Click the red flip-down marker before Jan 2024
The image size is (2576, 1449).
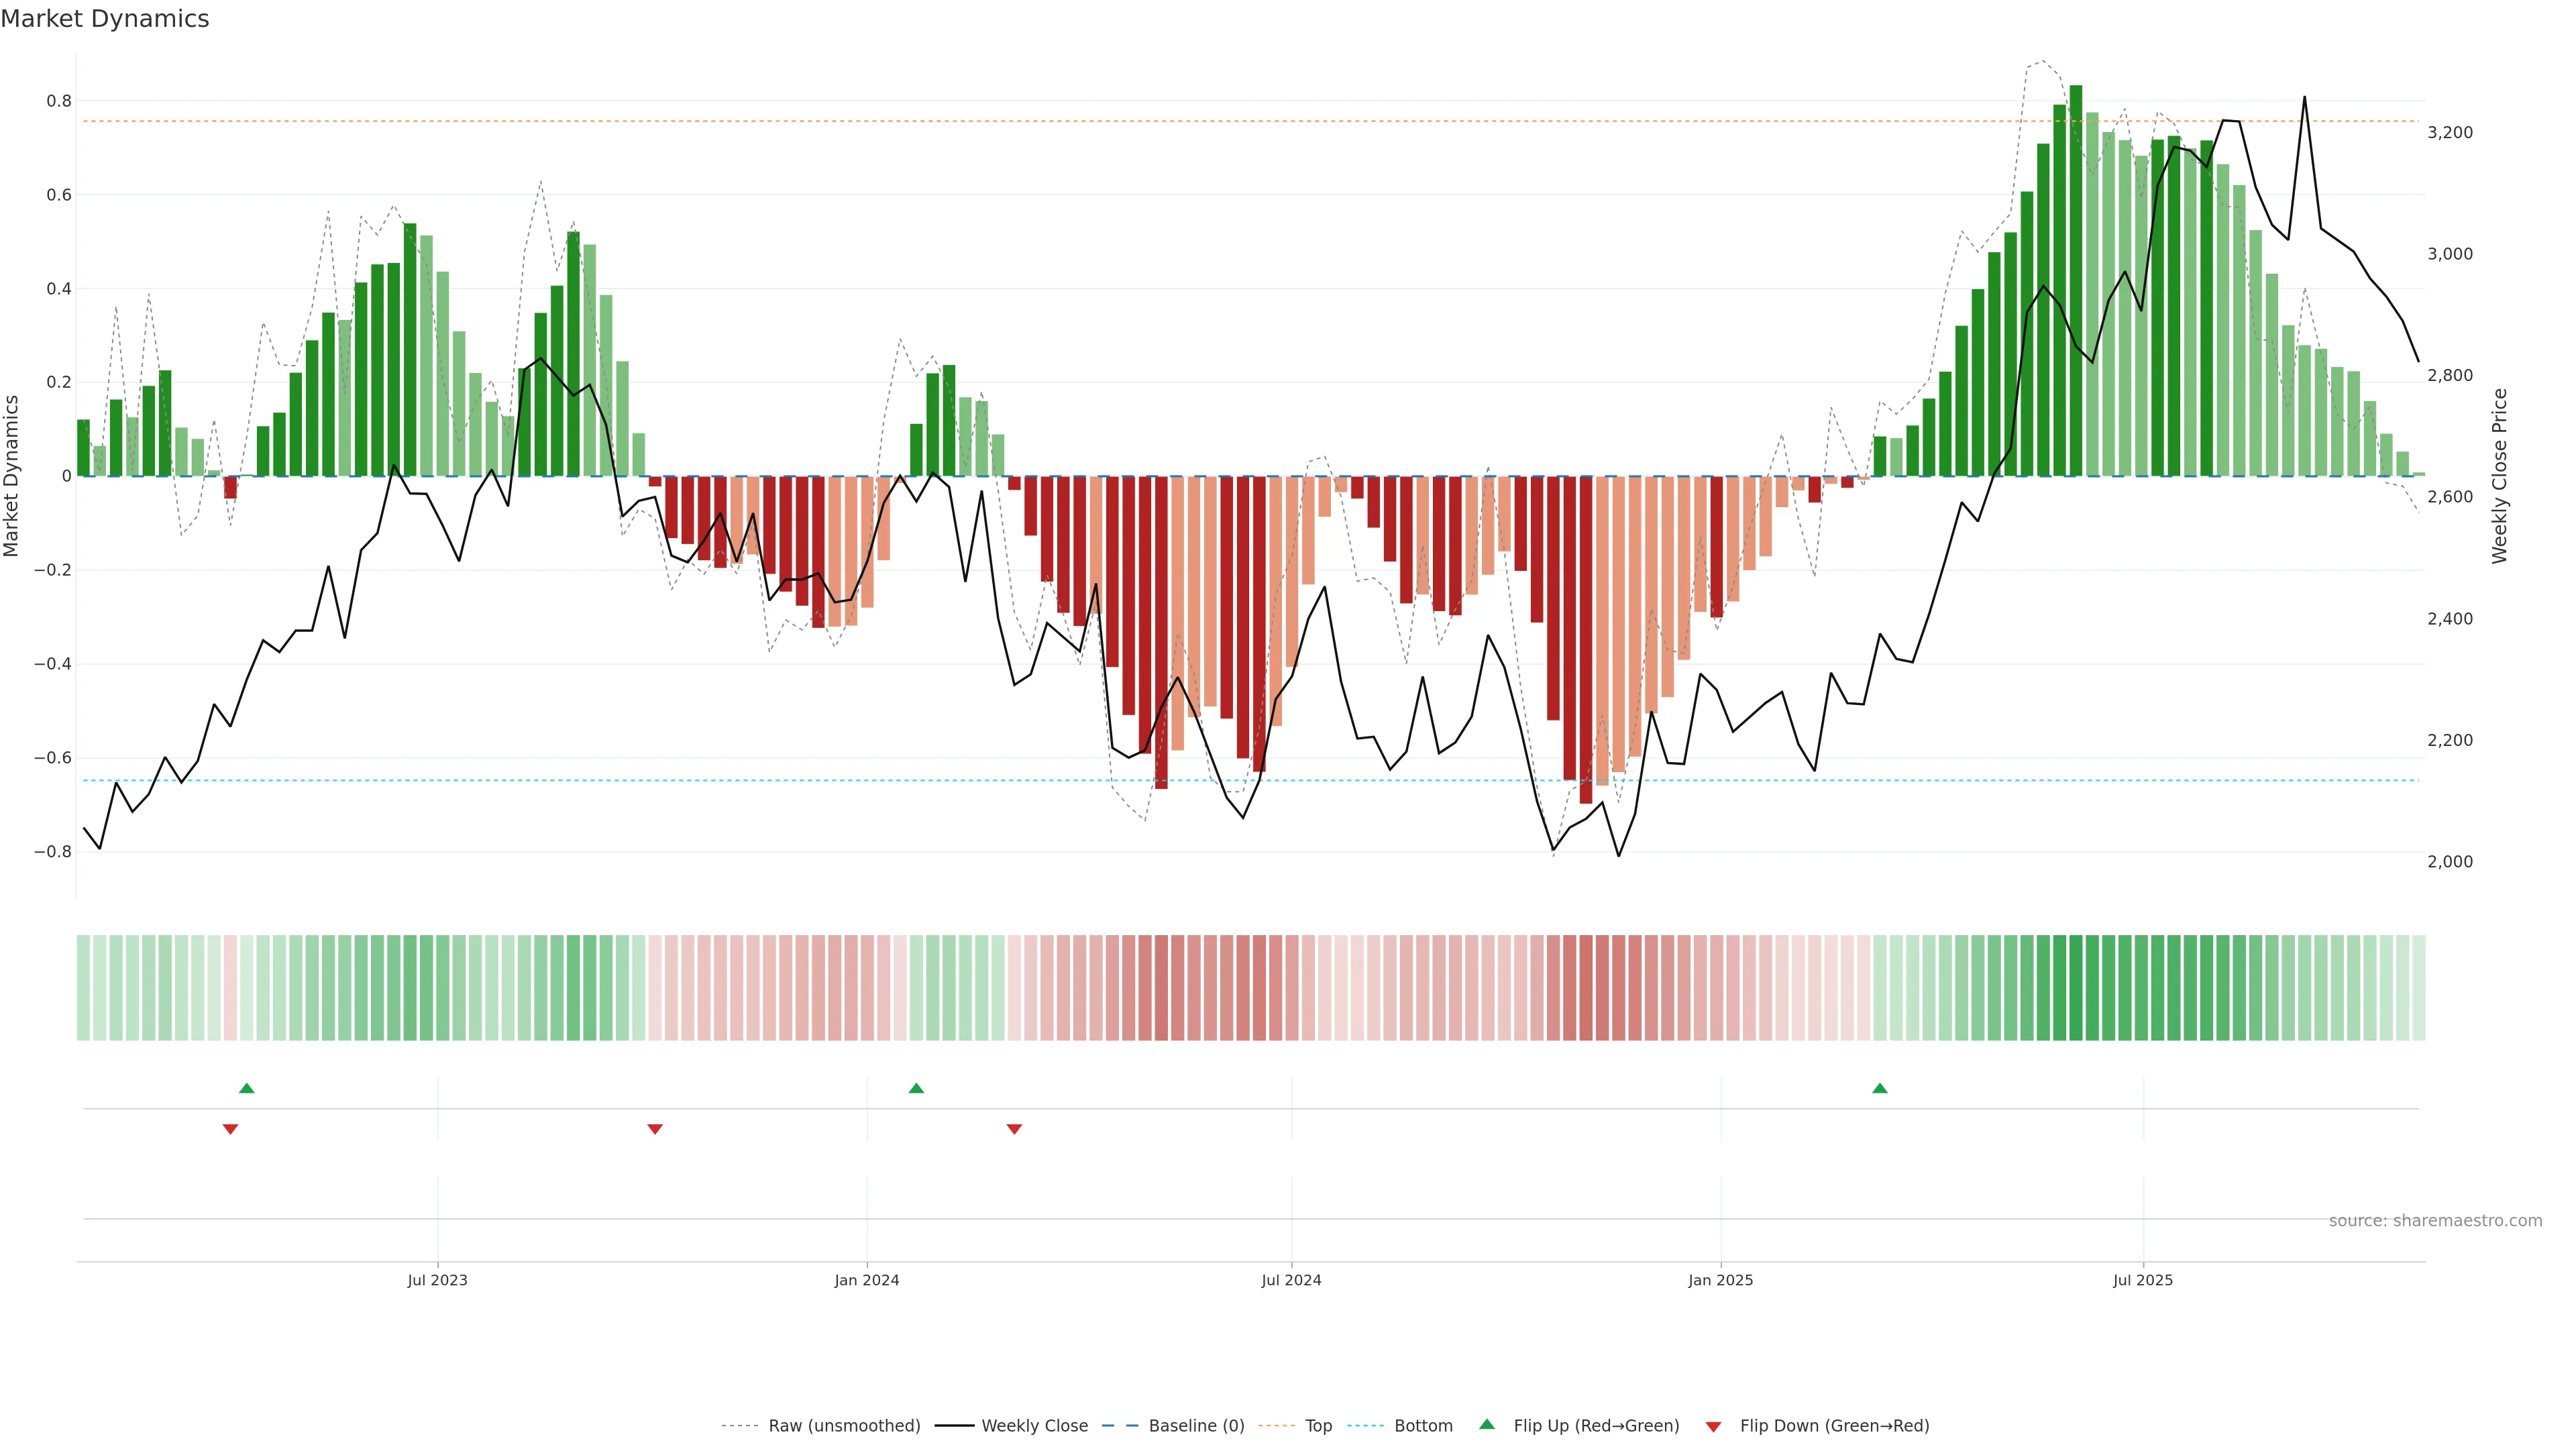click(x=655, y=1129)
